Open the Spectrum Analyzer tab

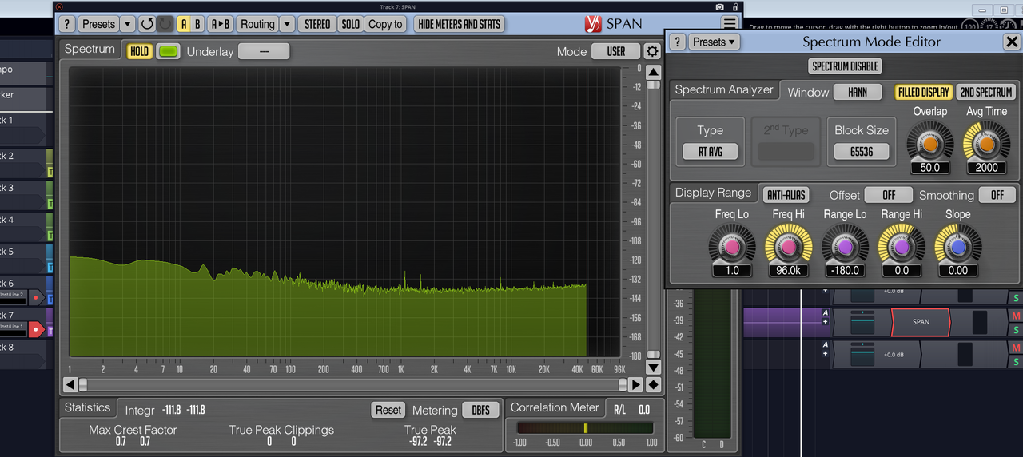click(724, 89)
